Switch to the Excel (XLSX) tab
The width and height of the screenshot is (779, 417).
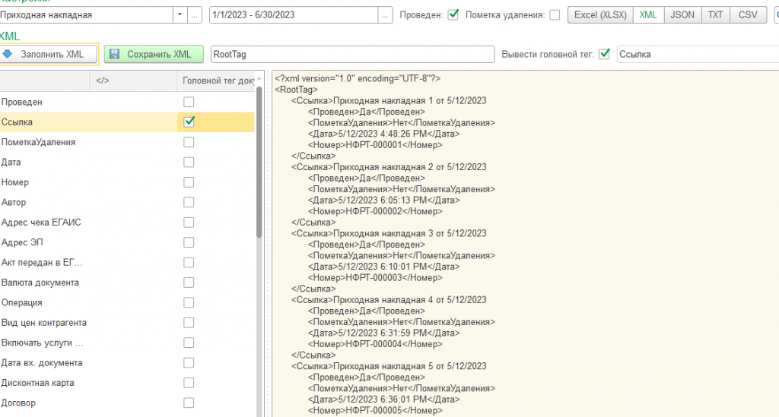pyautogui.click(x=599, y=14)
